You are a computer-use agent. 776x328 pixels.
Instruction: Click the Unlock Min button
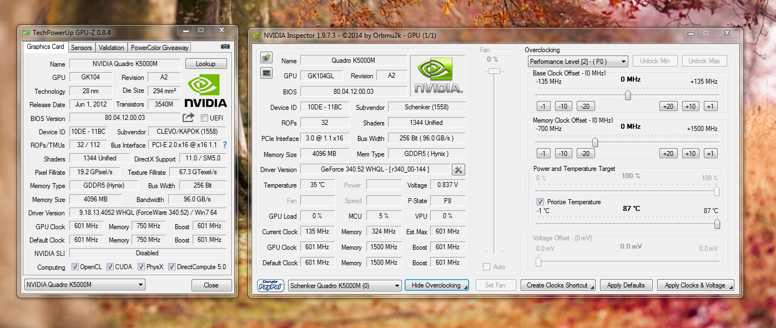click(x=655, y=61)
